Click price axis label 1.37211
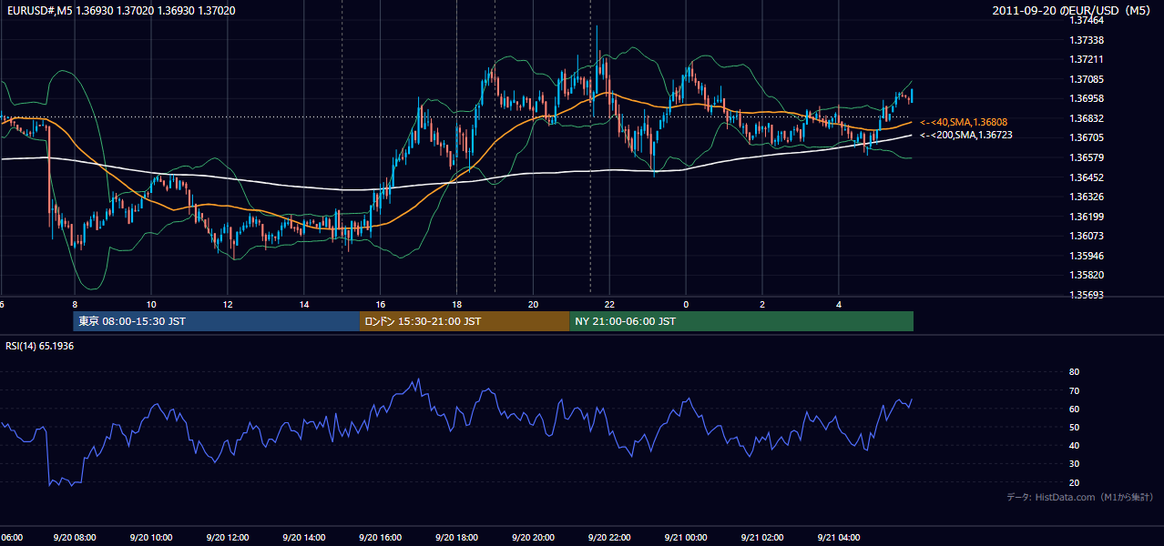The height and width of the screenshot is (546, 1164). (1087, 59)
